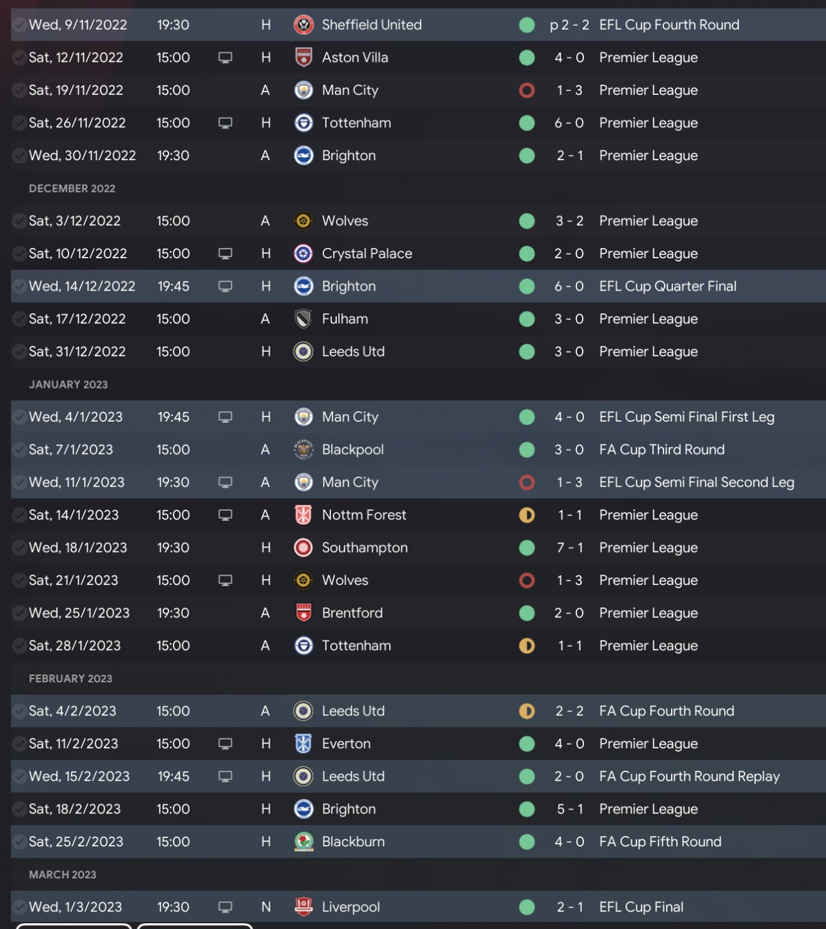Select the Blackburn club badge
Image resolution: width=826 pixels, height=929 pixels.
click(303, 841)
